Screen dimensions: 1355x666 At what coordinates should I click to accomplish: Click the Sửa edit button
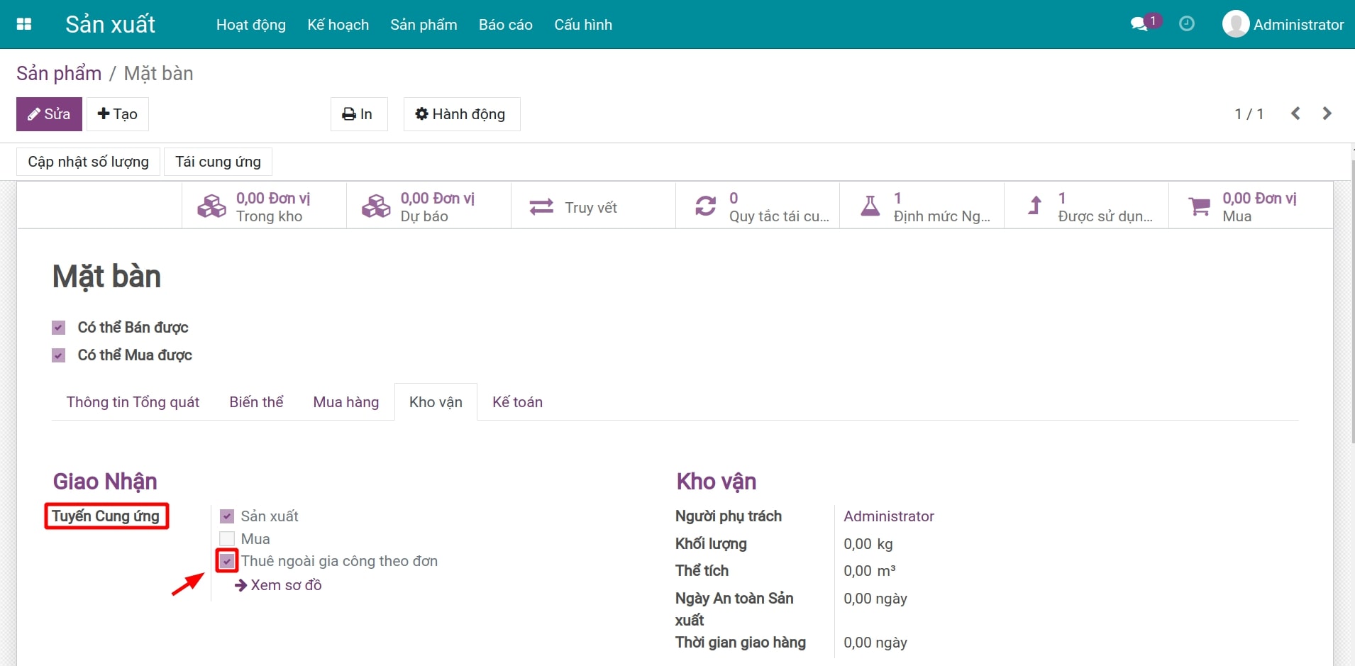[49, 114]
